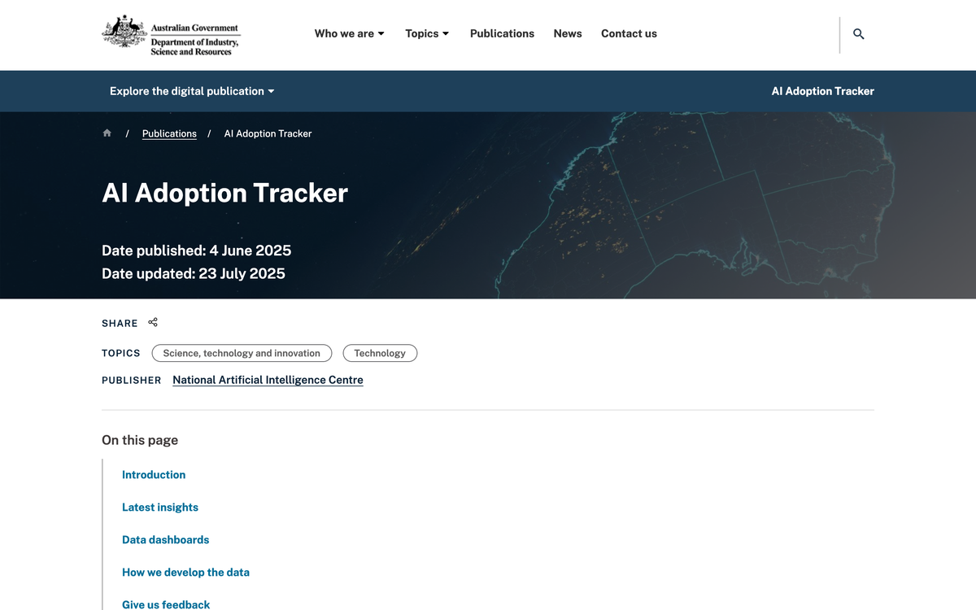Open Contact us from the top navigation
Screen dimensions: 976x610
[629, 33]
